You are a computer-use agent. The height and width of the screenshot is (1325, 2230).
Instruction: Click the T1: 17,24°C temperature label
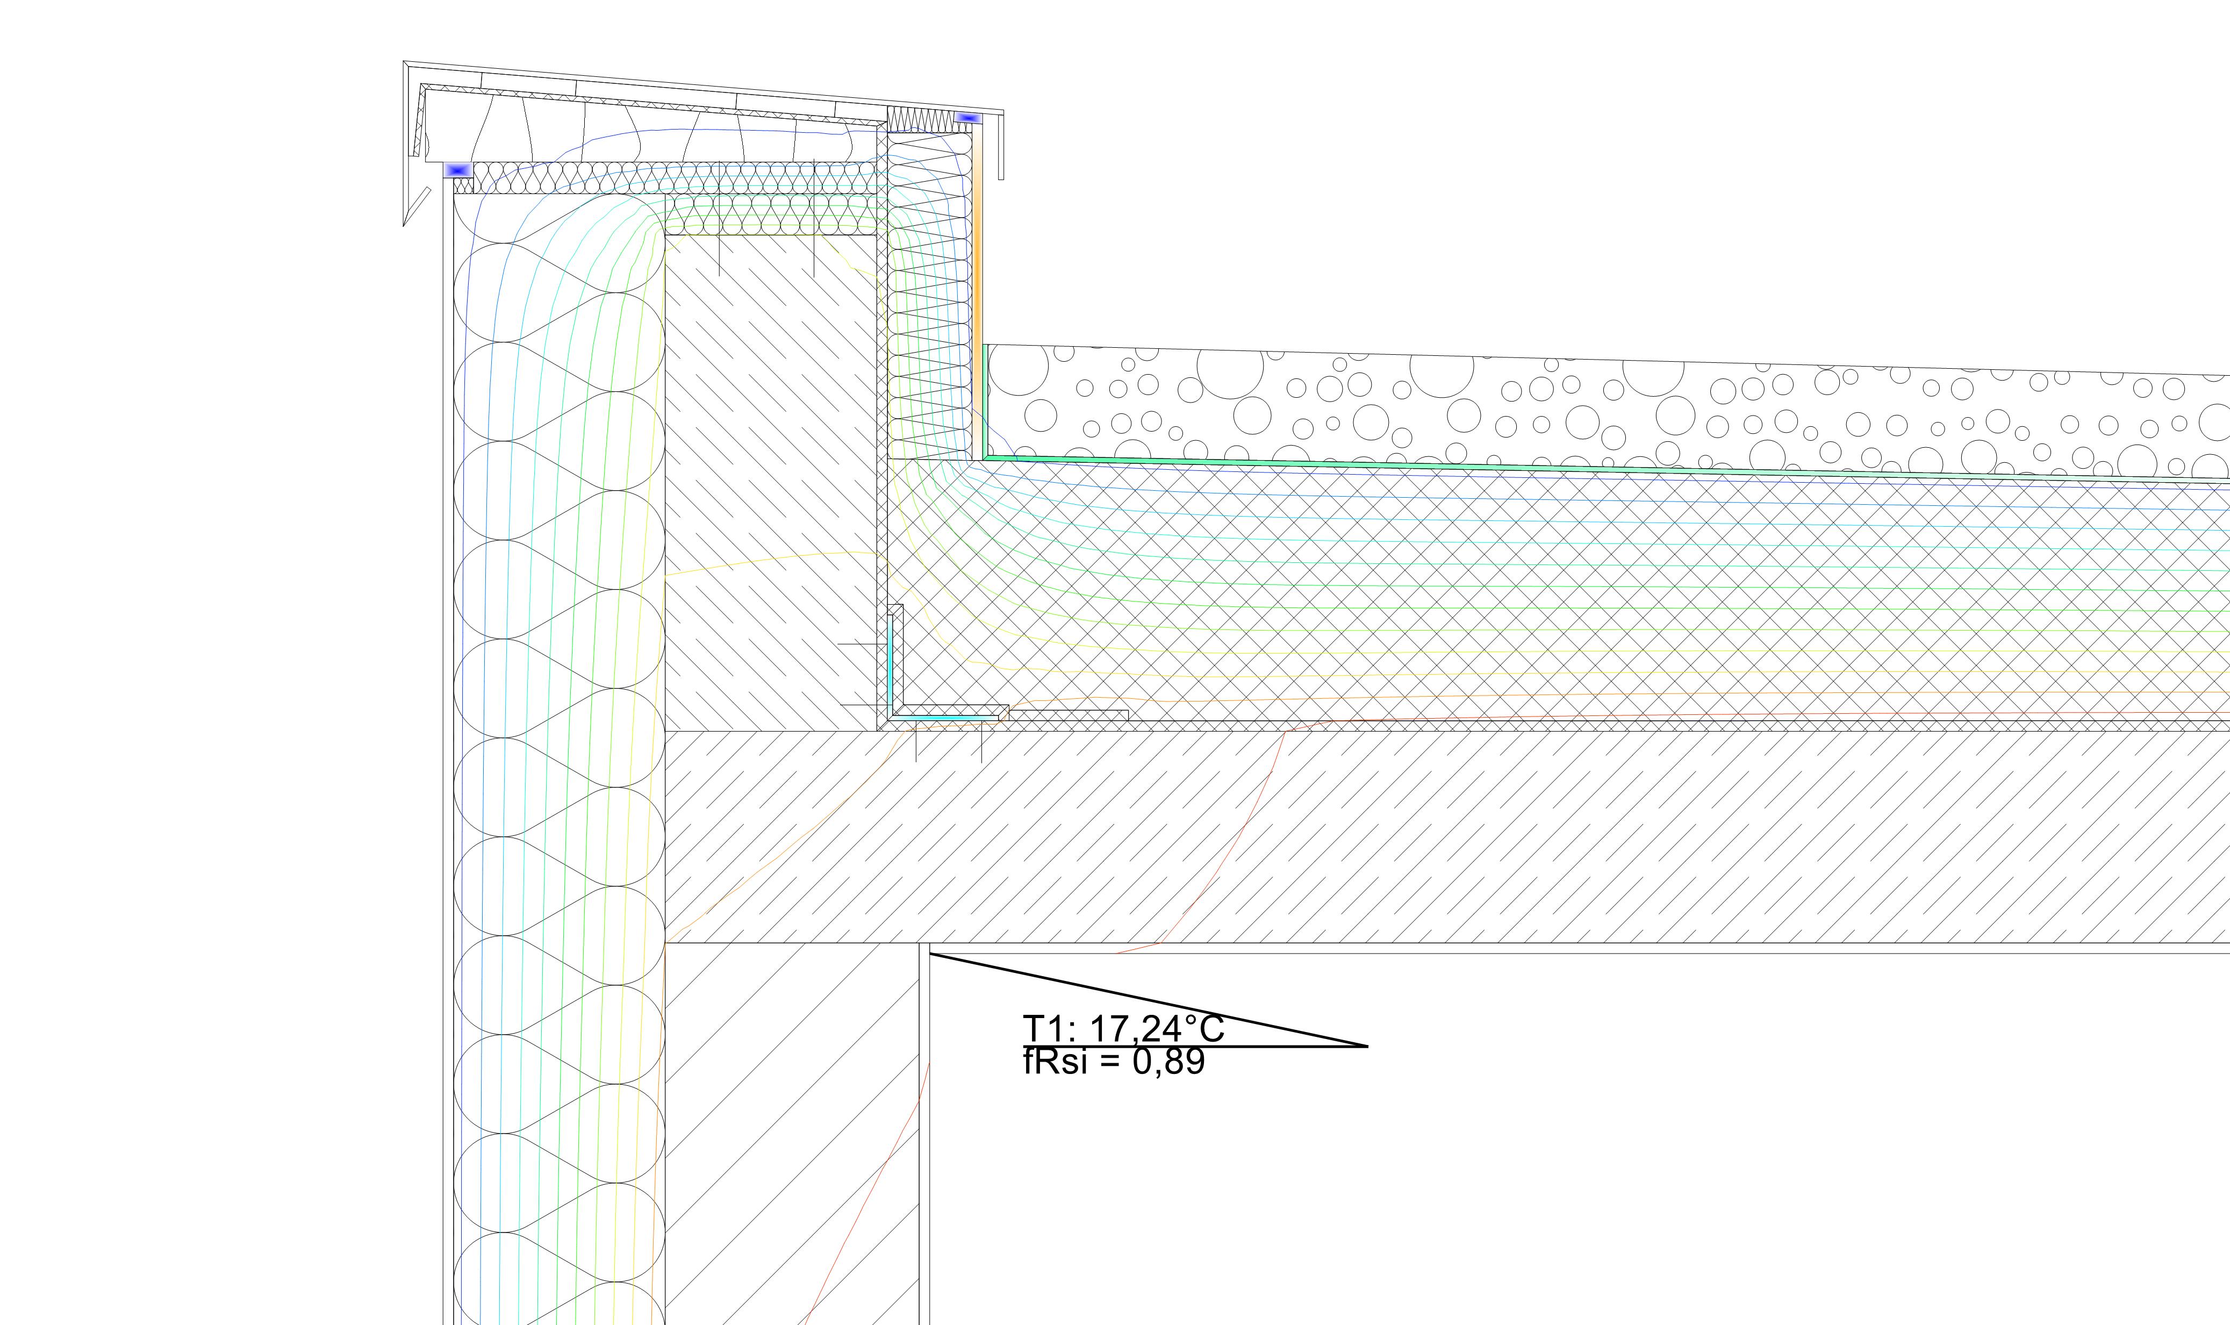click(1123, 1029)
